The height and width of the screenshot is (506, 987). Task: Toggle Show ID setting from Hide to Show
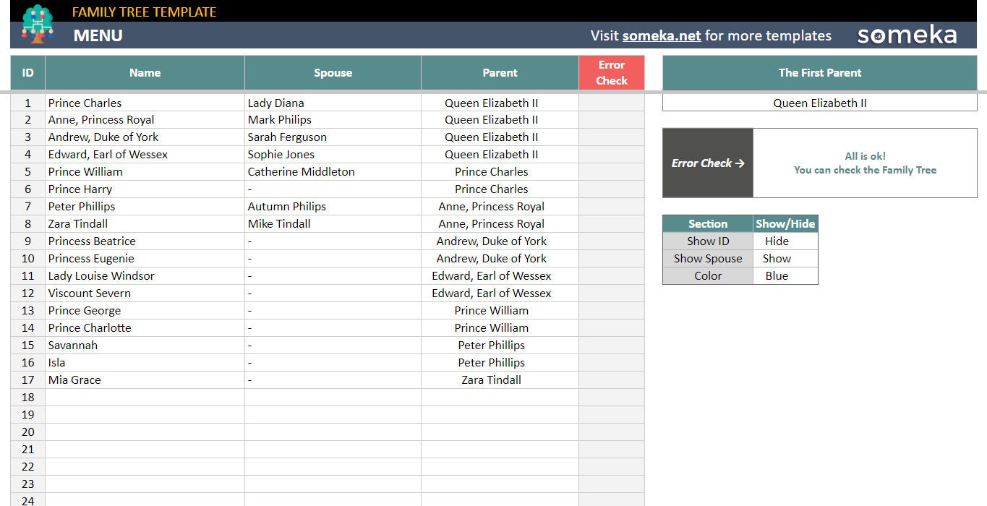point(785,241)
